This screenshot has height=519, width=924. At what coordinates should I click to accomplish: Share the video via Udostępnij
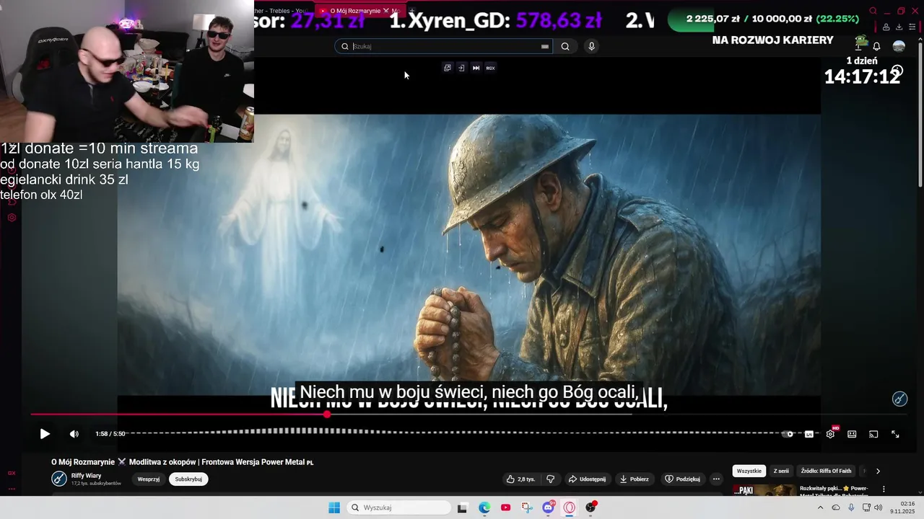[x=587, y=479]
